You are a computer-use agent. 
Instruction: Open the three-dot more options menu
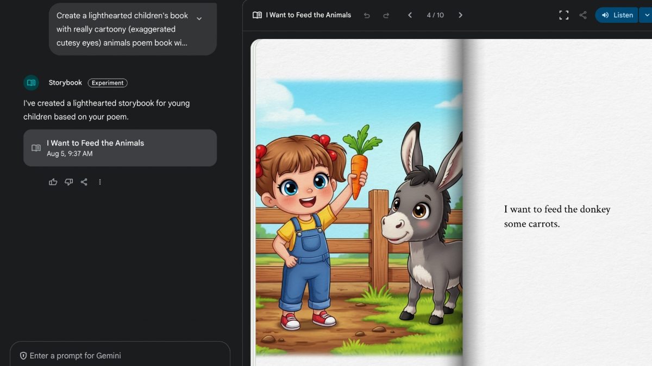(100, 182)
